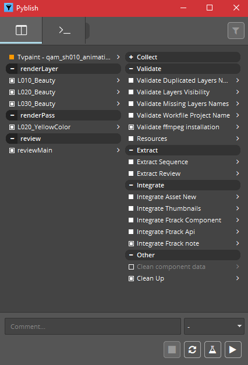Switch to the overview split-panel tab
This screenshot has height=365, width=248.
coord(21,30)
